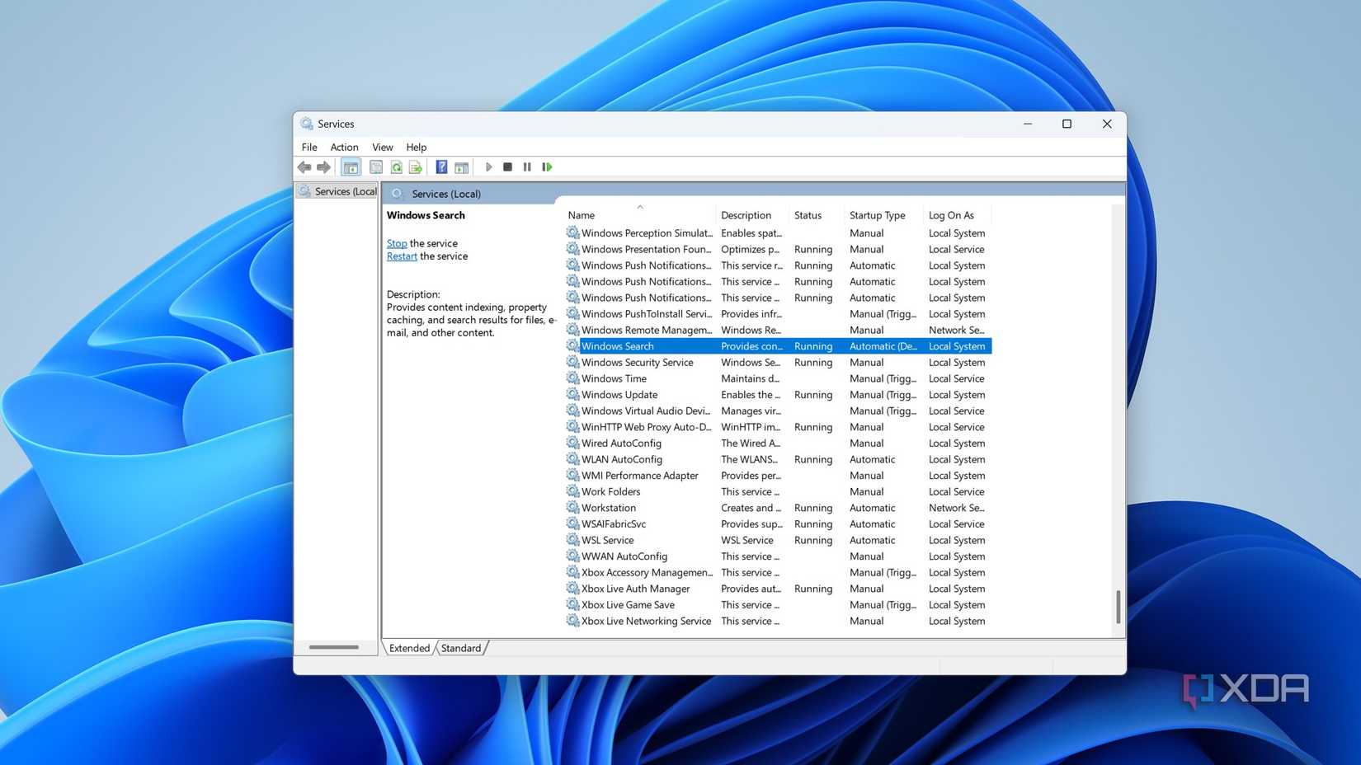The width and height of the screenshot is (1361, 765).
Task: Click the Refresh icon in the toolbar
Action: 396,167
